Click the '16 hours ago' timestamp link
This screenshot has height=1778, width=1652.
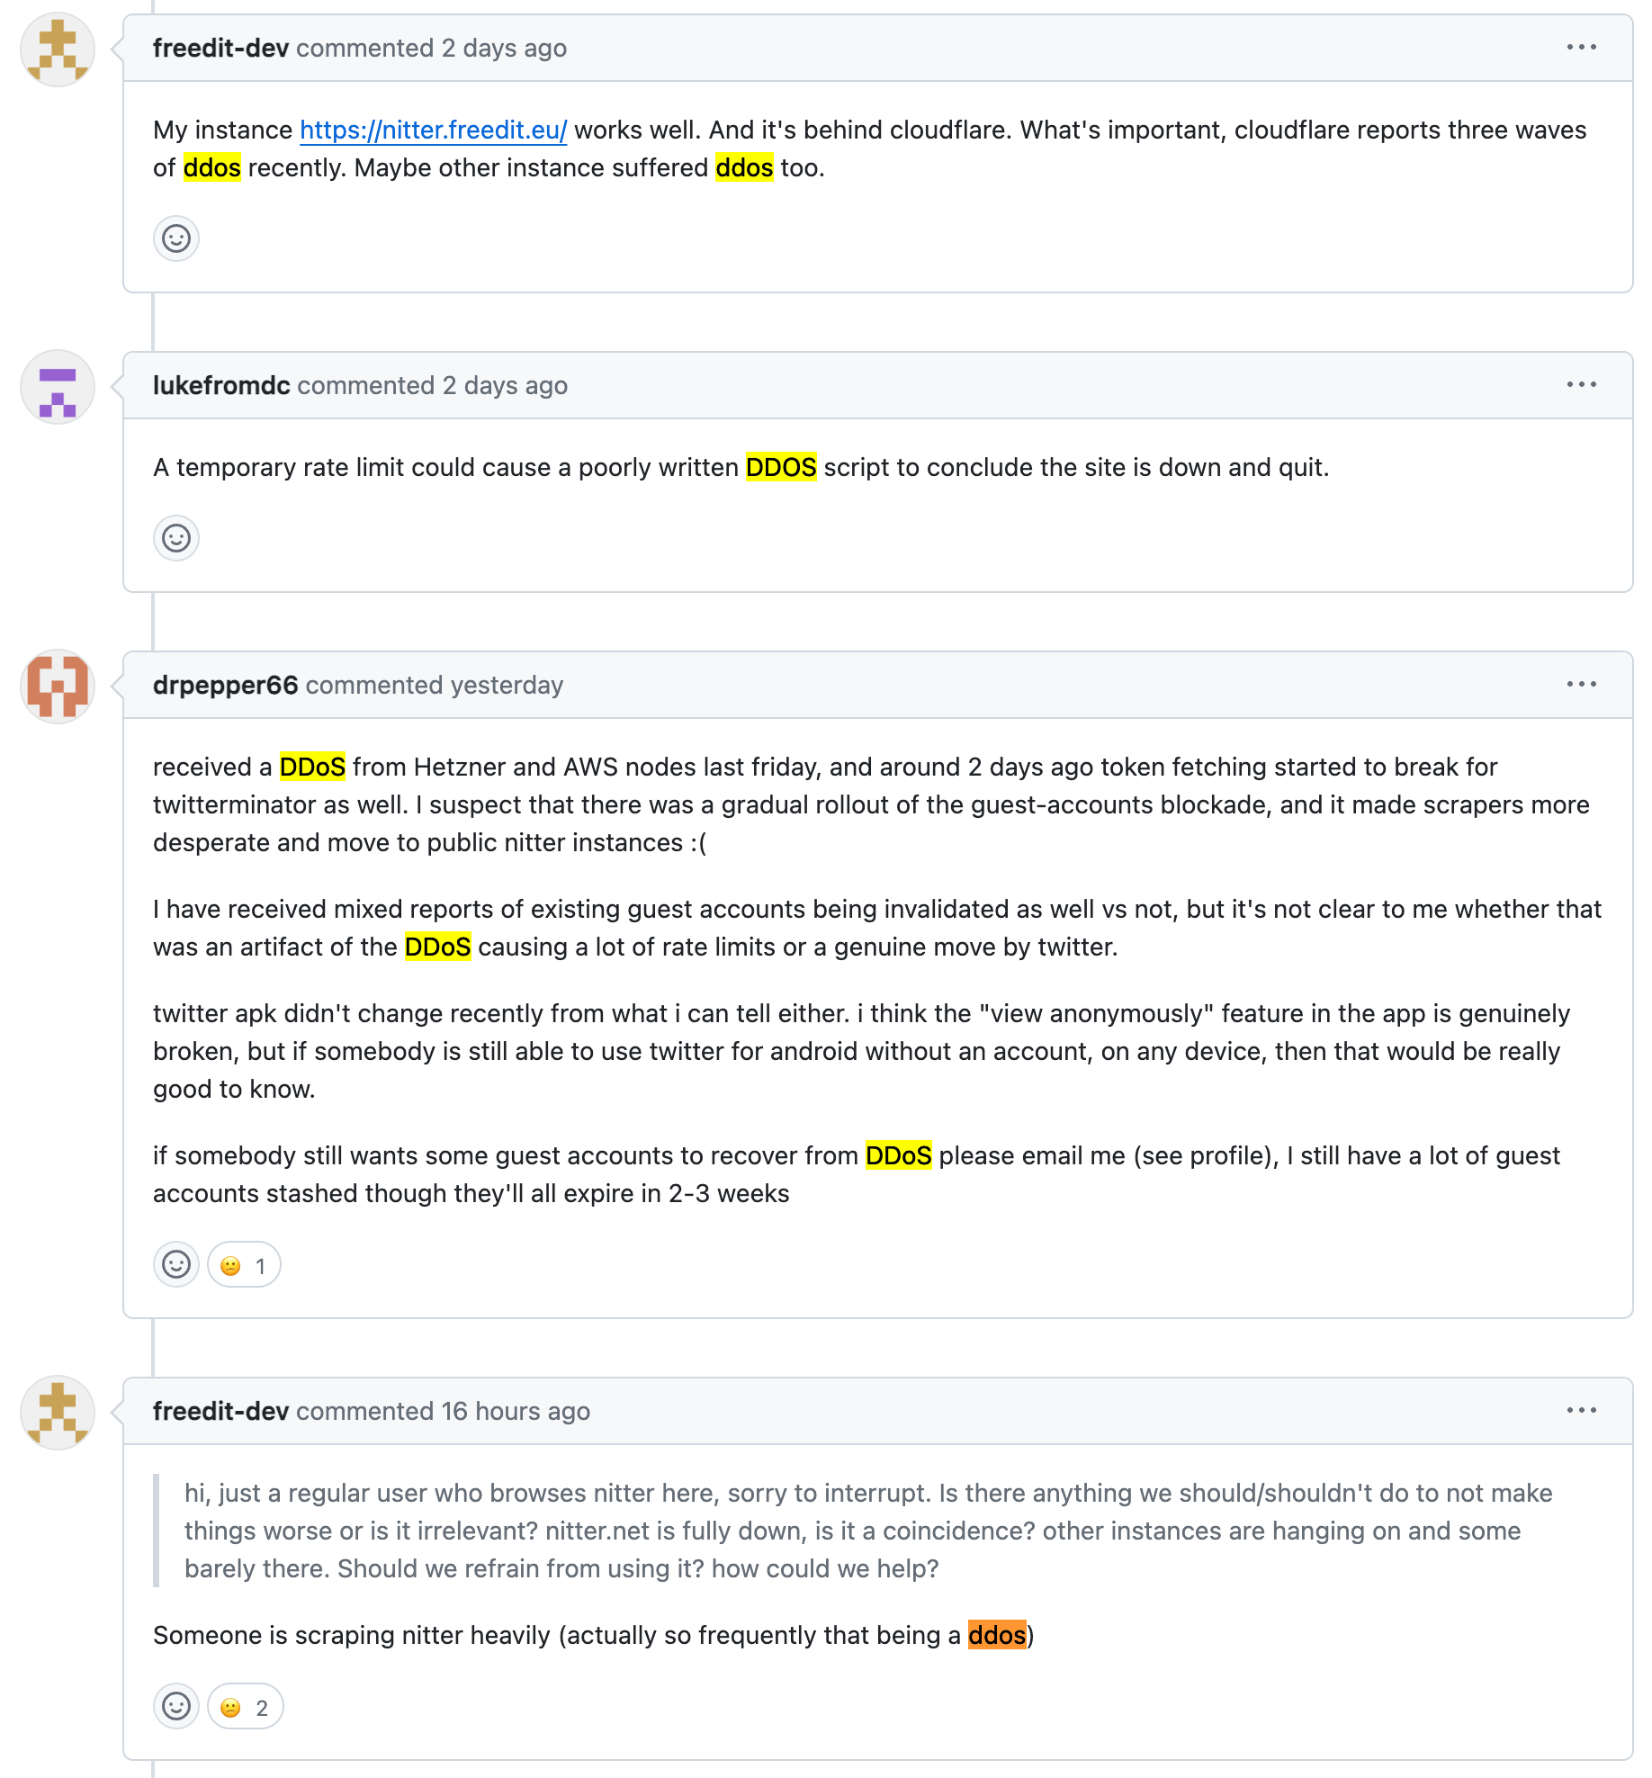[516, 1412]
